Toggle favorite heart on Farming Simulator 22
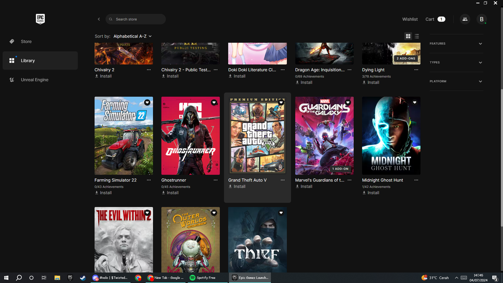The height and width of the screenshot is (283, 503). [147, 103]
